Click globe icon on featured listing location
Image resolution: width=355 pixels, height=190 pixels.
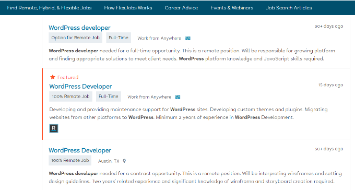(178, 97)
